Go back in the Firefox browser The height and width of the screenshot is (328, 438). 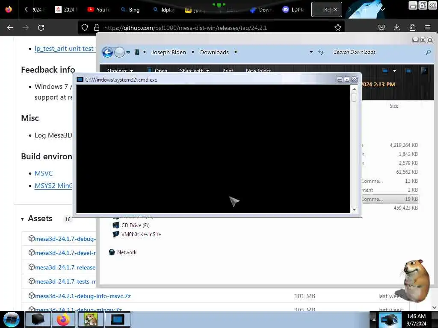pos(10,28)
